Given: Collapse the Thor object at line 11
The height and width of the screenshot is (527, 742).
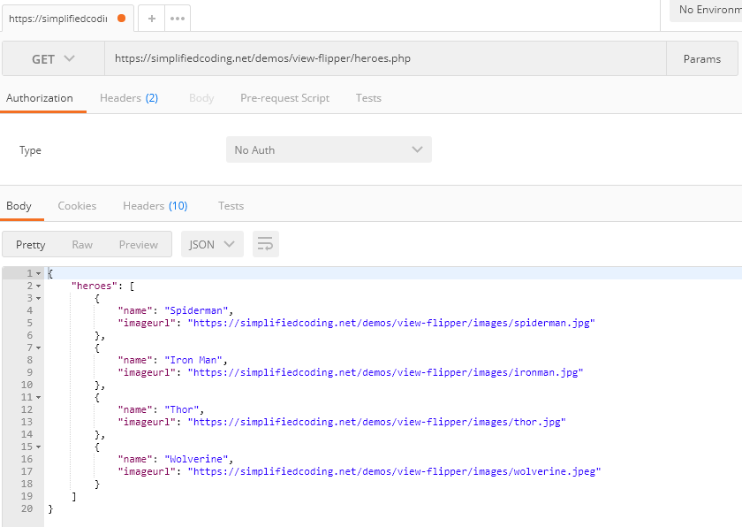Looking at the screenshot, I should pyautogui.click(x=38, y=397).
